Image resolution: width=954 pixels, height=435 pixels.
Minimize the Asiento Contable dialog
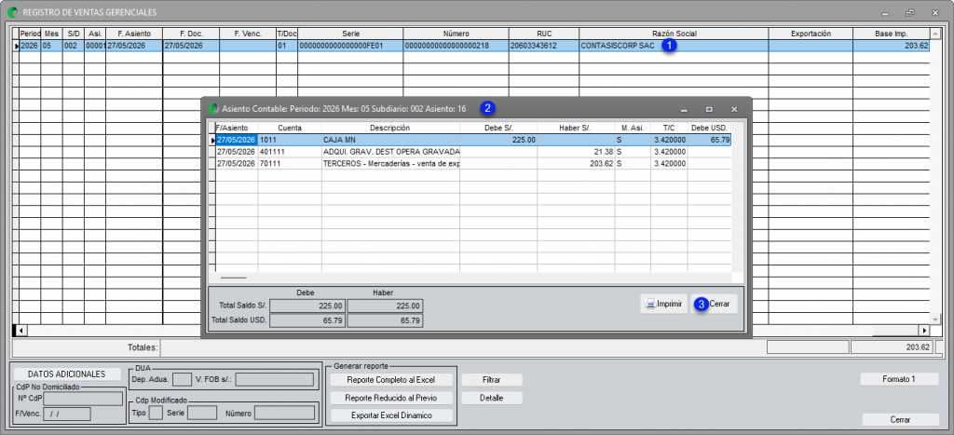tap(684, 110)
